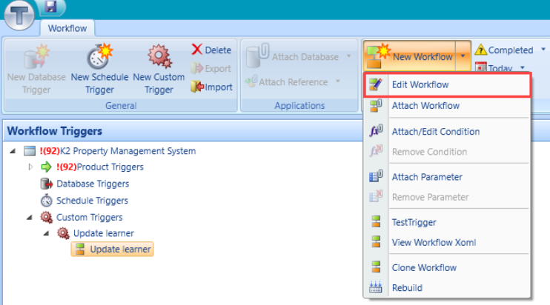The image size is (550, 305).
Task: Select Clone Workflow in the dropdown menu
Action: (x=423, y=268)
